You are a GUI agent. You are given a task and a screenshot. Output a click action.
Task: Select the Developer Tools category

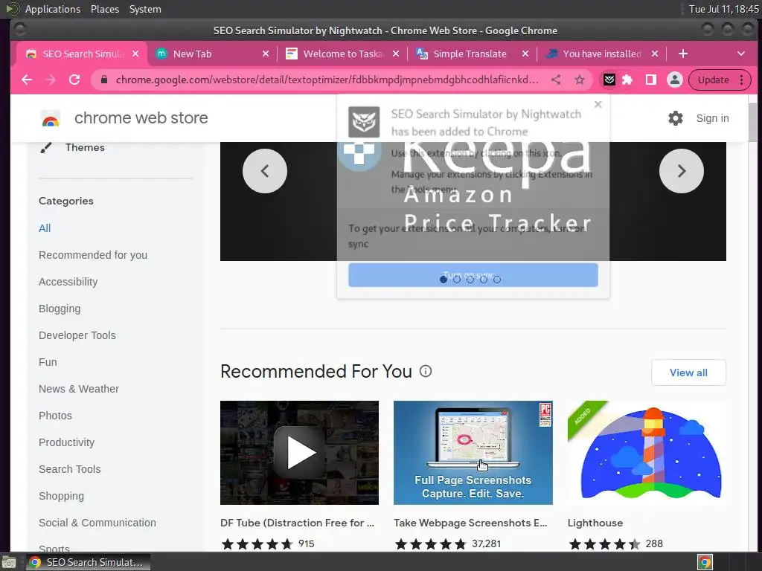pos(77,335)
